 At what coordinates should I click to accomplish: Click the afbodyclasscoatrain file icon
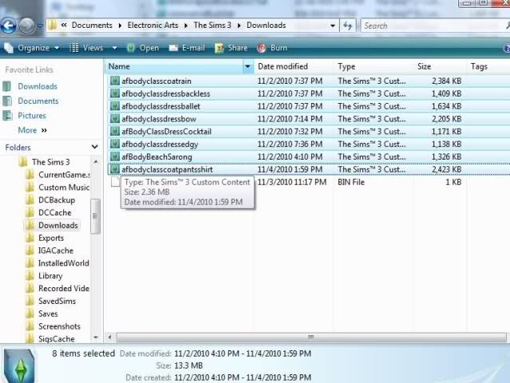click(114, 81)
